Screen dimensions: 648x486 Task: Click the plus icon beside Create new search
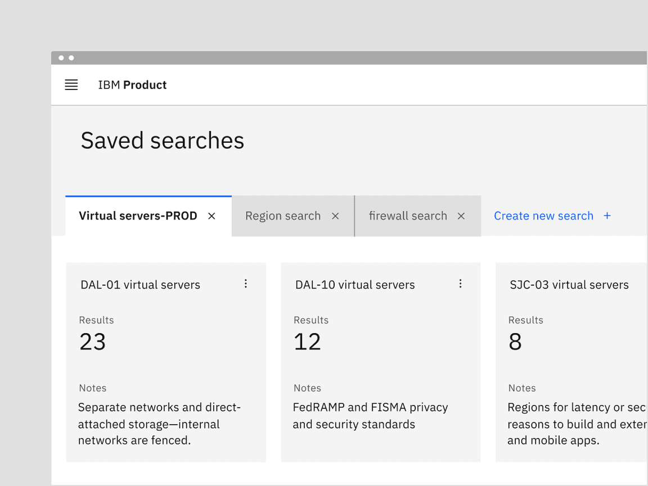pyautogui.click(x=607, y=216)
